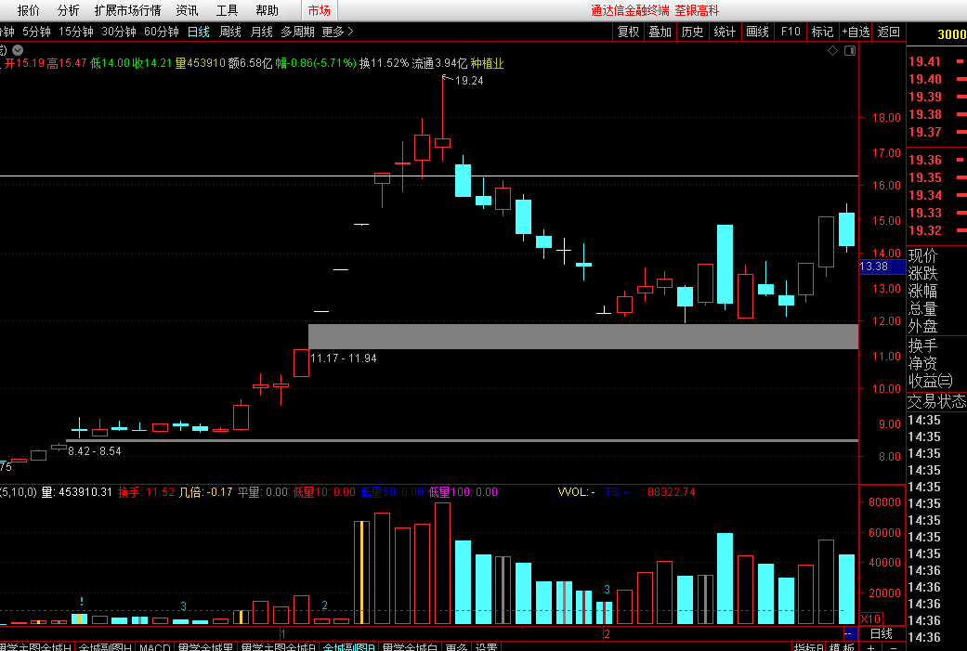The image size is (967, 651).
Task: Click the gray gap zone rectangle
Action: [583, 336]
